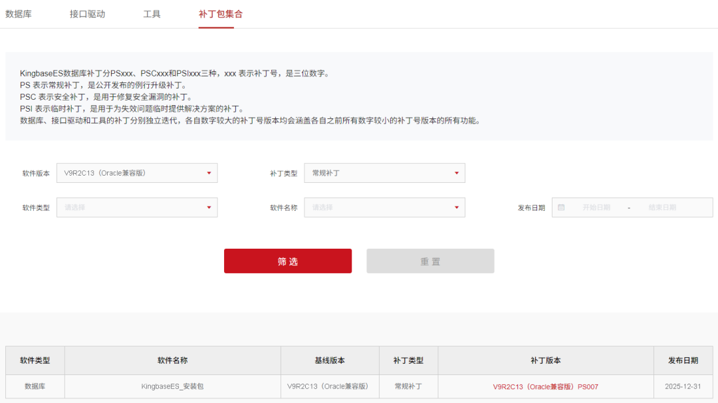This screenshot has width=718, height=403.
Task: Select the baseline version V9R2C13 table cell
Action: click(330, 386)
